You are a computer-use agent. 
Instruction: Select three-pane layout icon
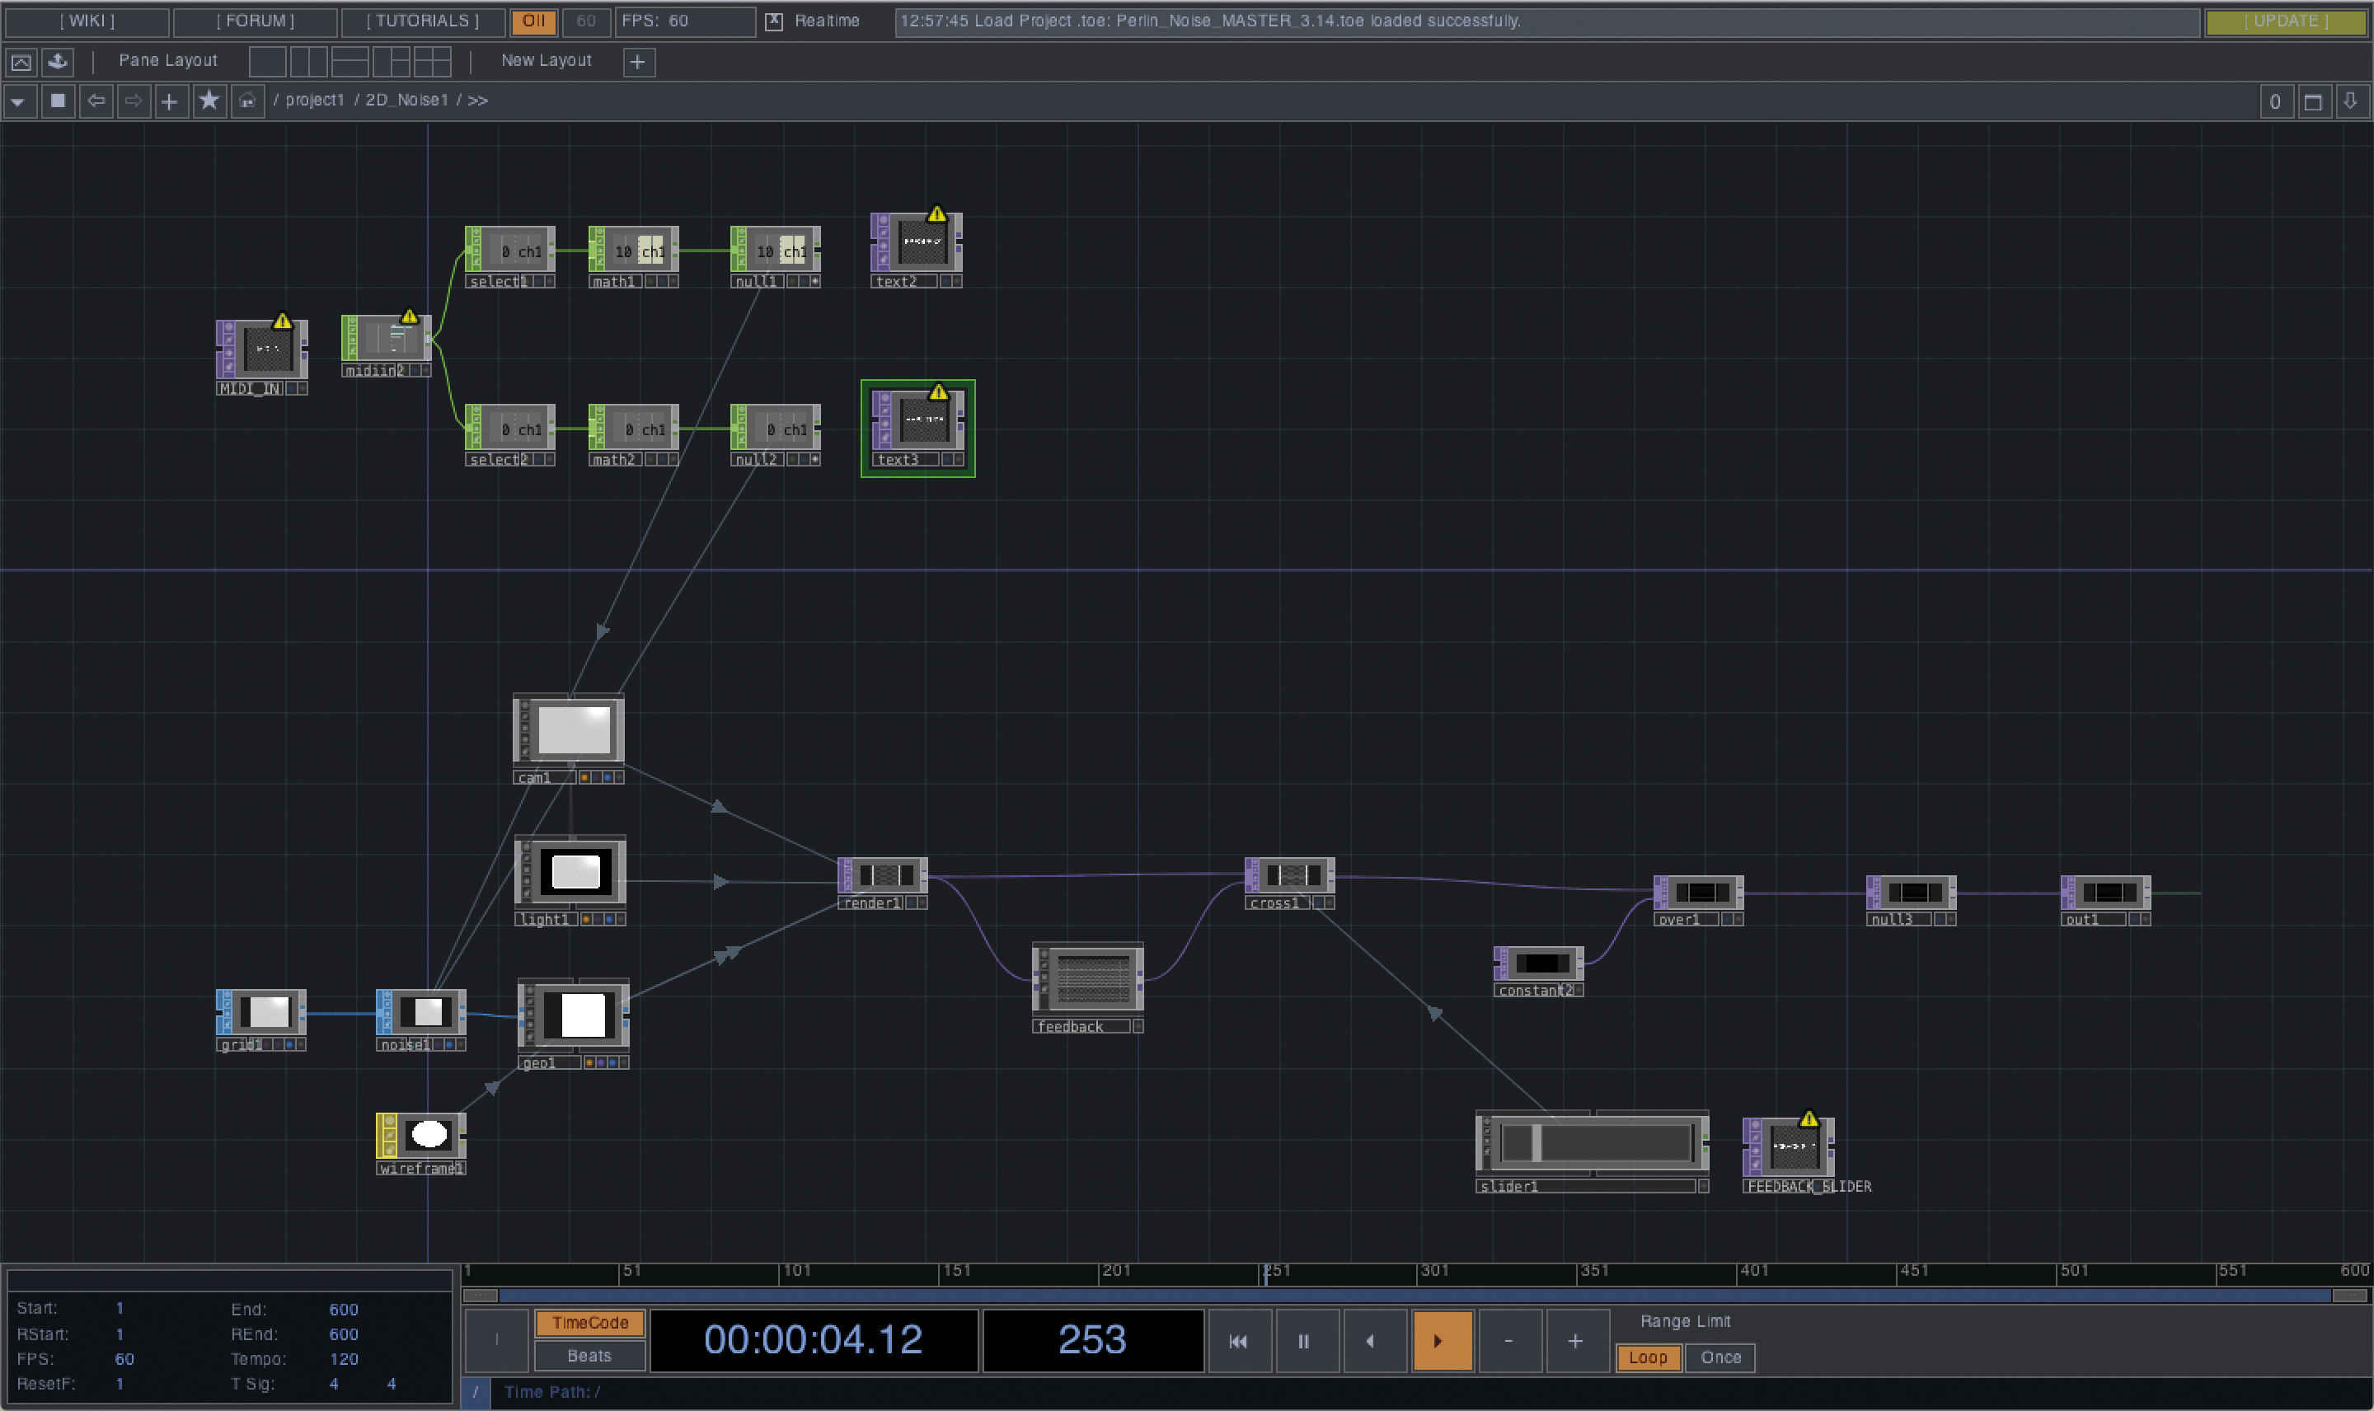[391, 62]
